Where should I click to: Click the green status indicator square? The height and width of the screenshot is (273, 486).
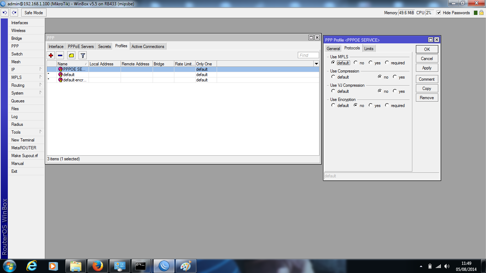[x=476, y=13]
